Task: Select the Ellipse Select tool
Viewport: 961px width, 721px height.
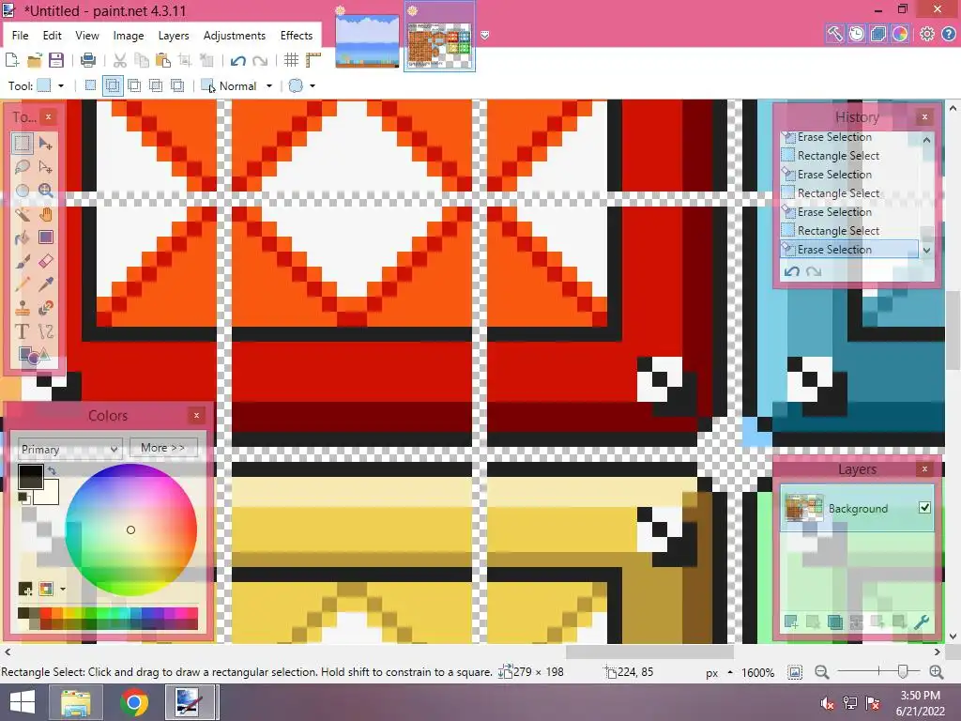Action: click(23, 190)
